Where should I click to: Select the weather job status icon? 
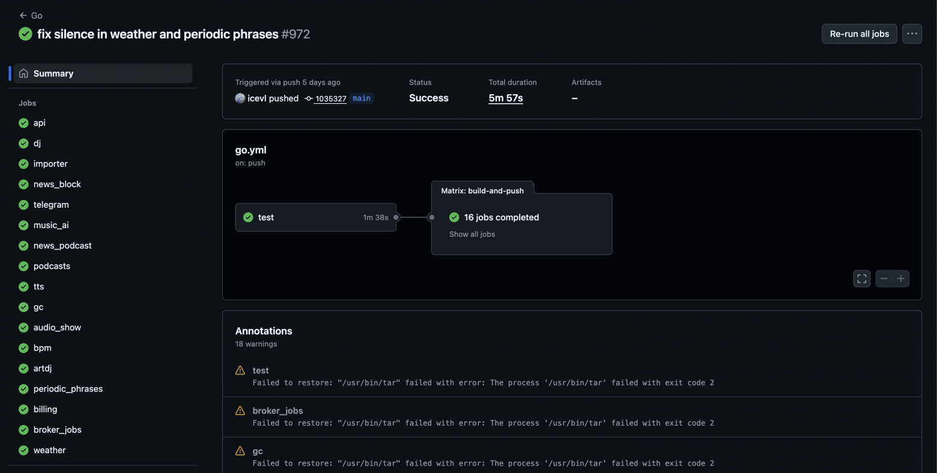point(23,450)
